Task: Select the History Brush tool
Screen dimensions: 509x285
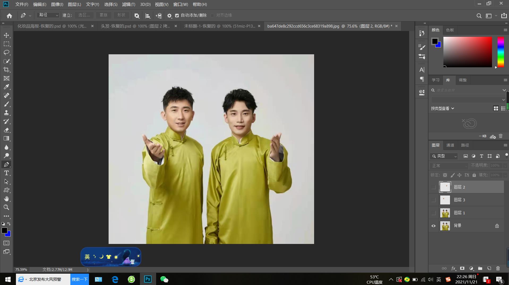Action: (x=6, y=121)
